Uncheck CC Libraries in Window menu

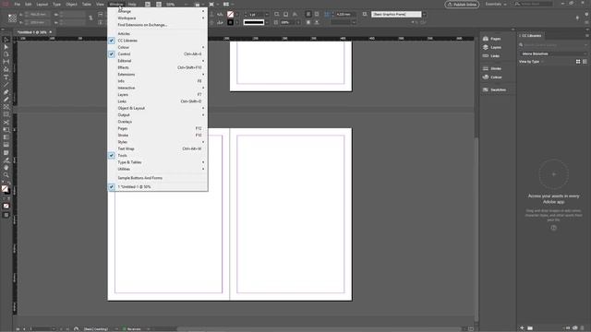[x=157, y=41]
